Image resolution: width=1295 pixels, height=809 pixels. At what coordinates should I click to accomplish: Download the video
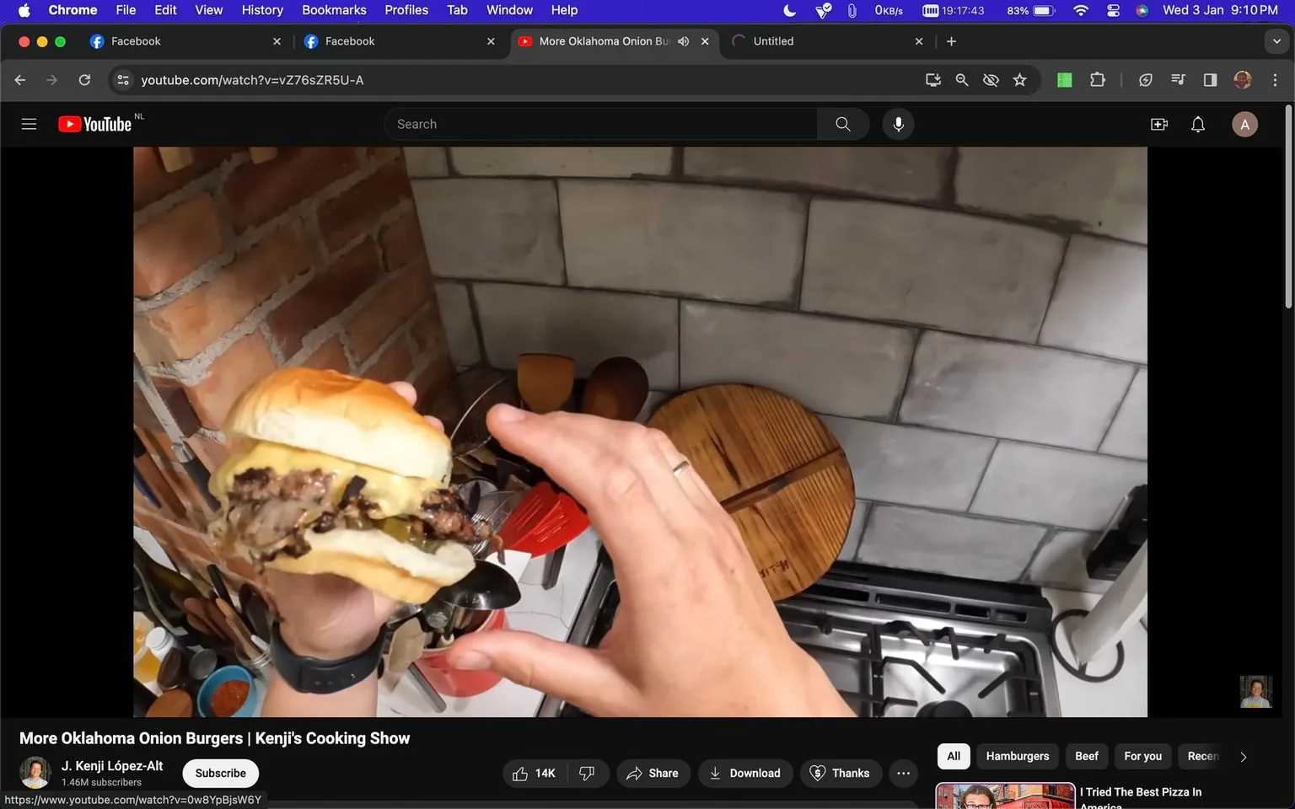pyautogui.click(x=745, y=773)
